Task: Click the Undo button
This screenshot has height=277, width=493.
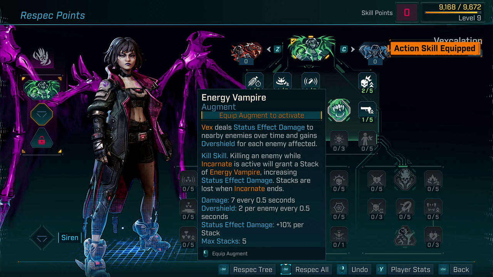Action: click(354, 269)
